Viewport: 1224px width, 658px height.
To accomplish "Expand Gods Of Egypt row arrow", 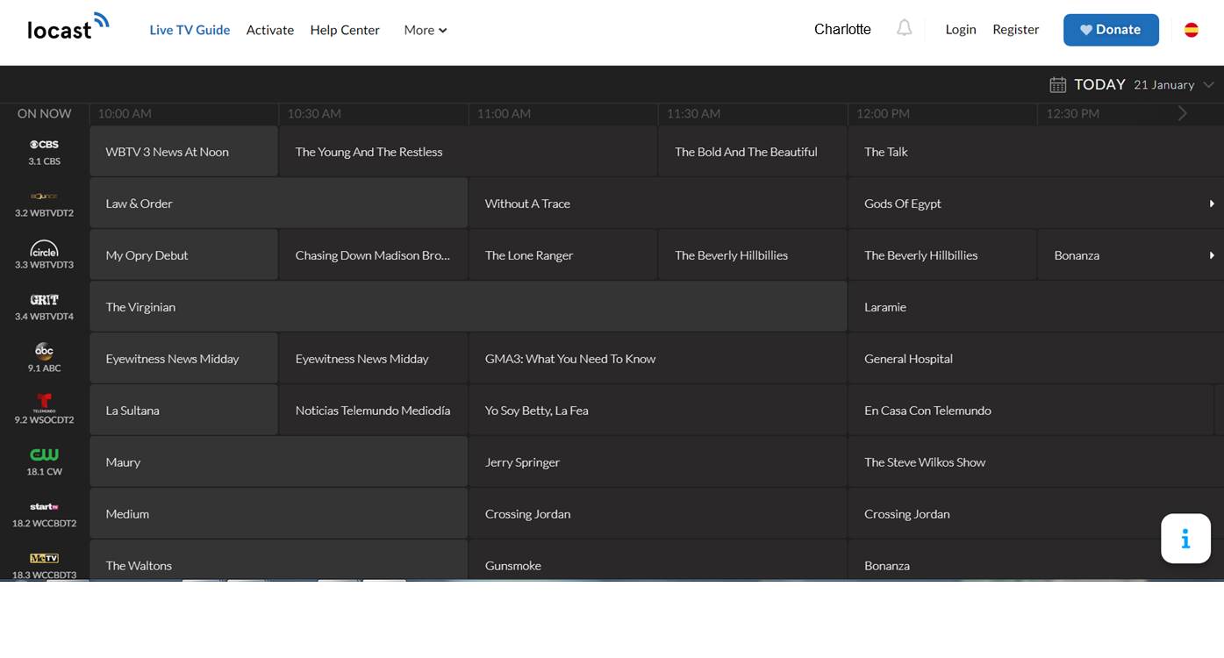I will click(x=1211, y=204).
